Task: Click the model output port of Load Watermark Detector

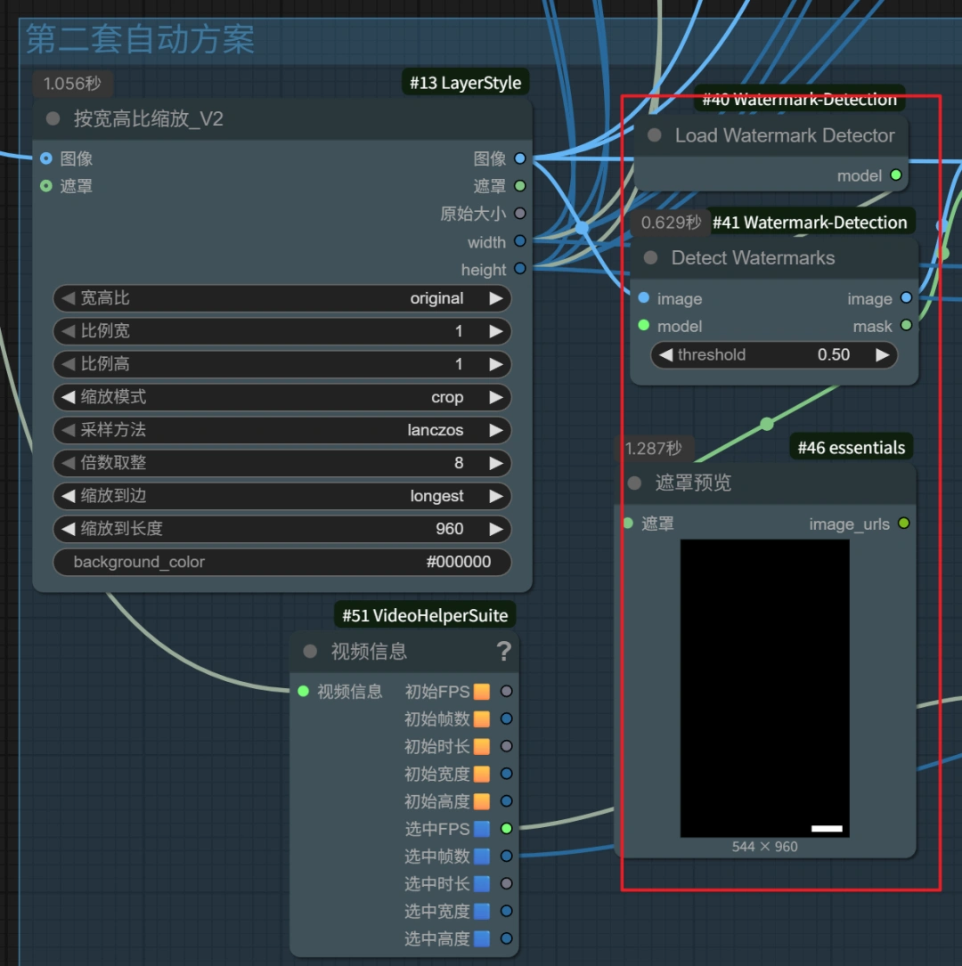Action: coord(896,175)
